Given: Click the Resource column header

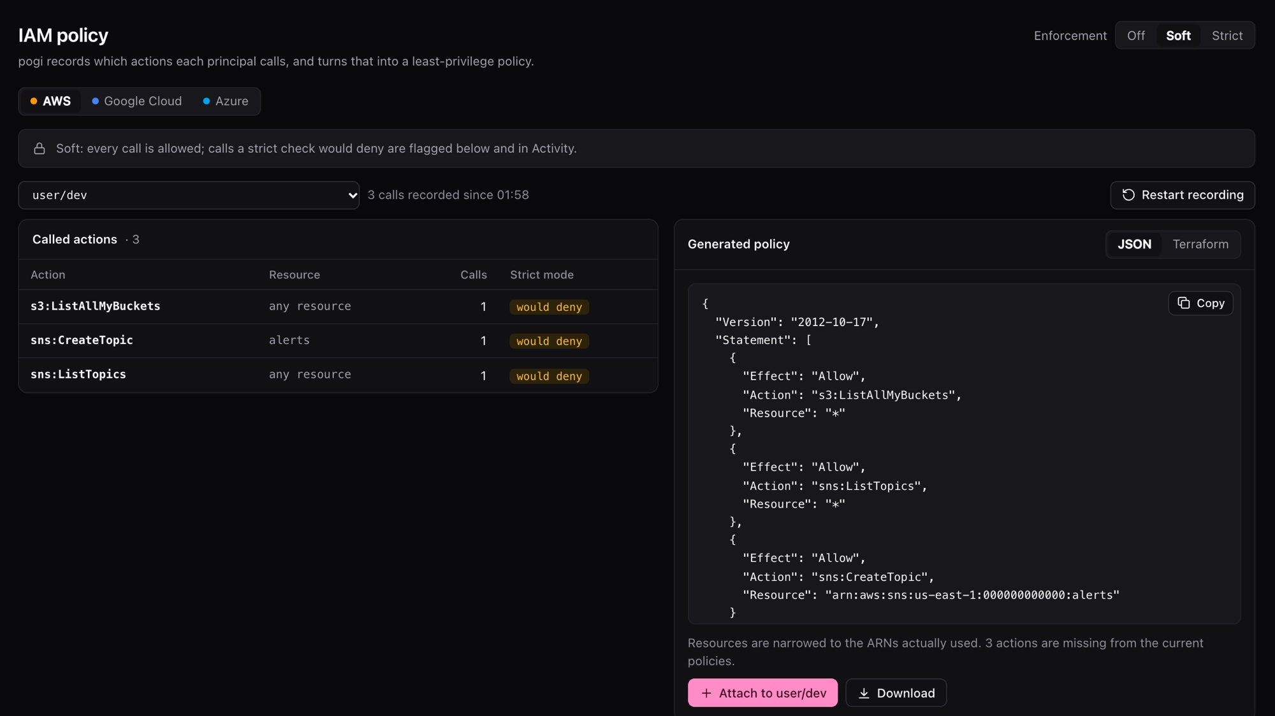Looking at the screenshot, I should [295, 275].
